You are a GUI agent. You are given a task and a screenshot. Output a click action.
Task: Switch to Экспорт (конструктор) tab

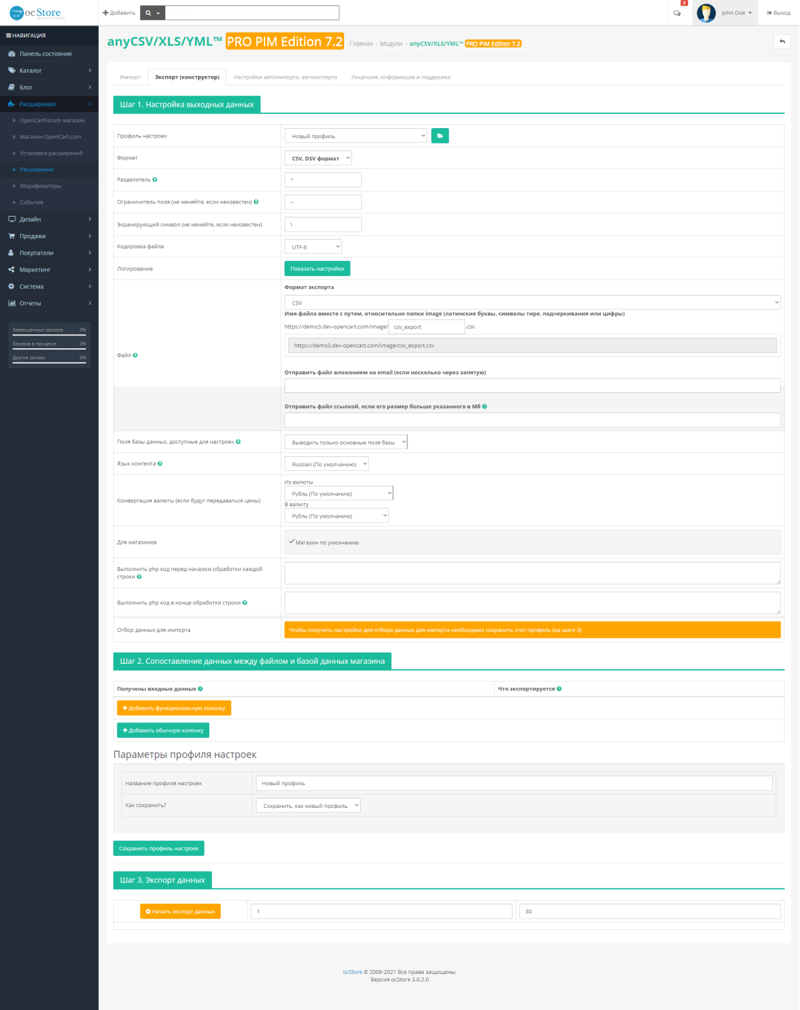tap(187, 77)
